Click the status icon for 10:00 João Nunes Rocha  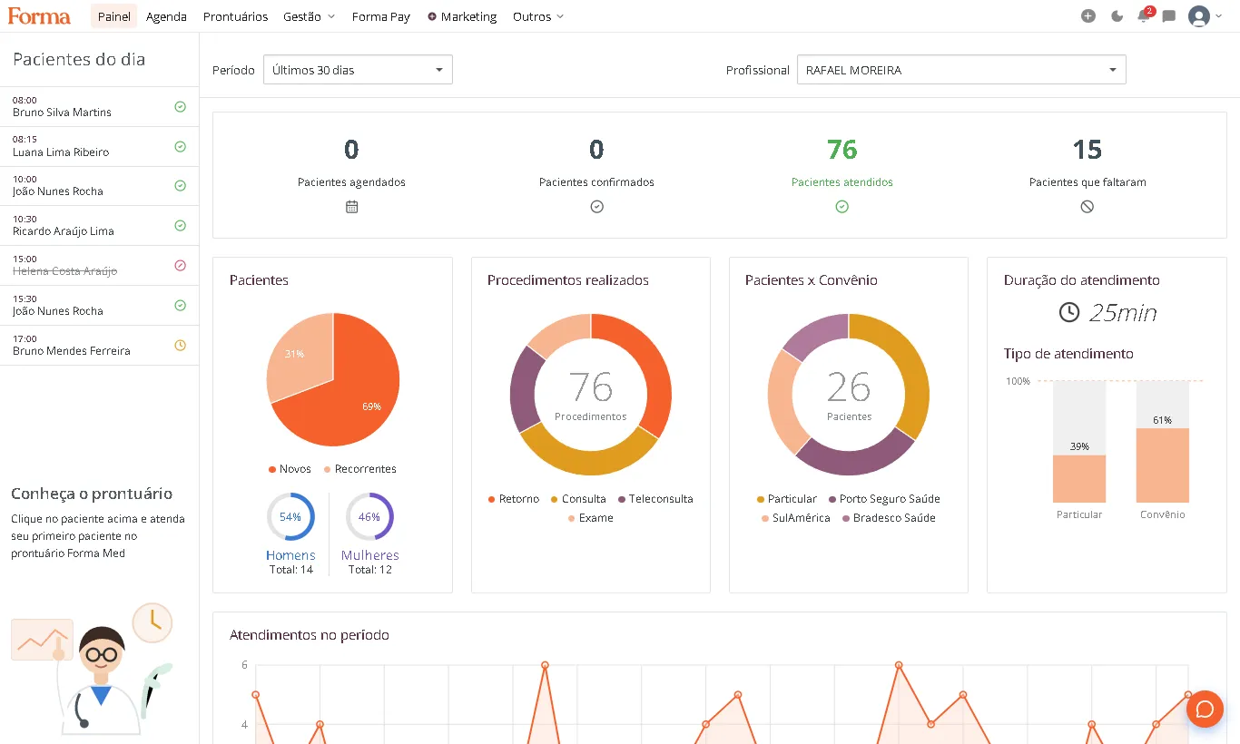click(180, 186)
